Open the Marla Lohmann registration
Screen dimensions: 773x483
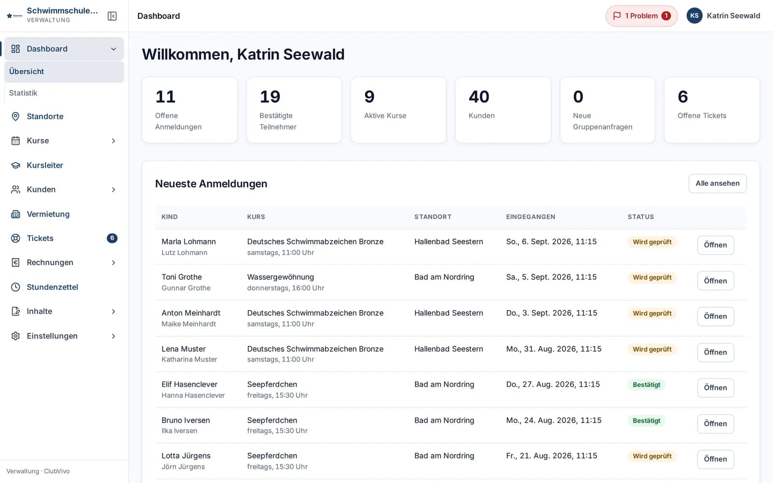[x=716, y=245]
